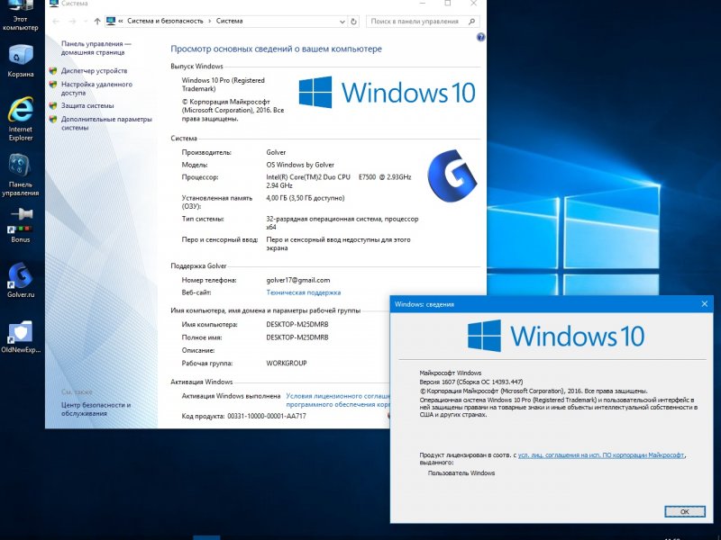Click the shield icon beside Защита системы
This screenshot has width=721, height=540.
click(x=53, y=105)
